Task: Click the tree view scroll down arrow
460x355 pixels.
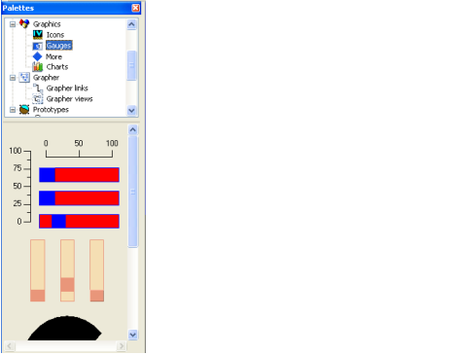Action: (131, 110)
